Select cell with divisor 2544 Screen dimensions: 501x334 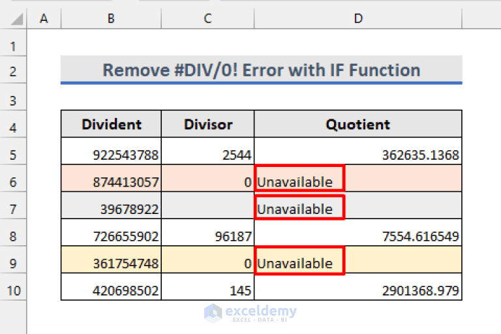click(x=207, y=151)
